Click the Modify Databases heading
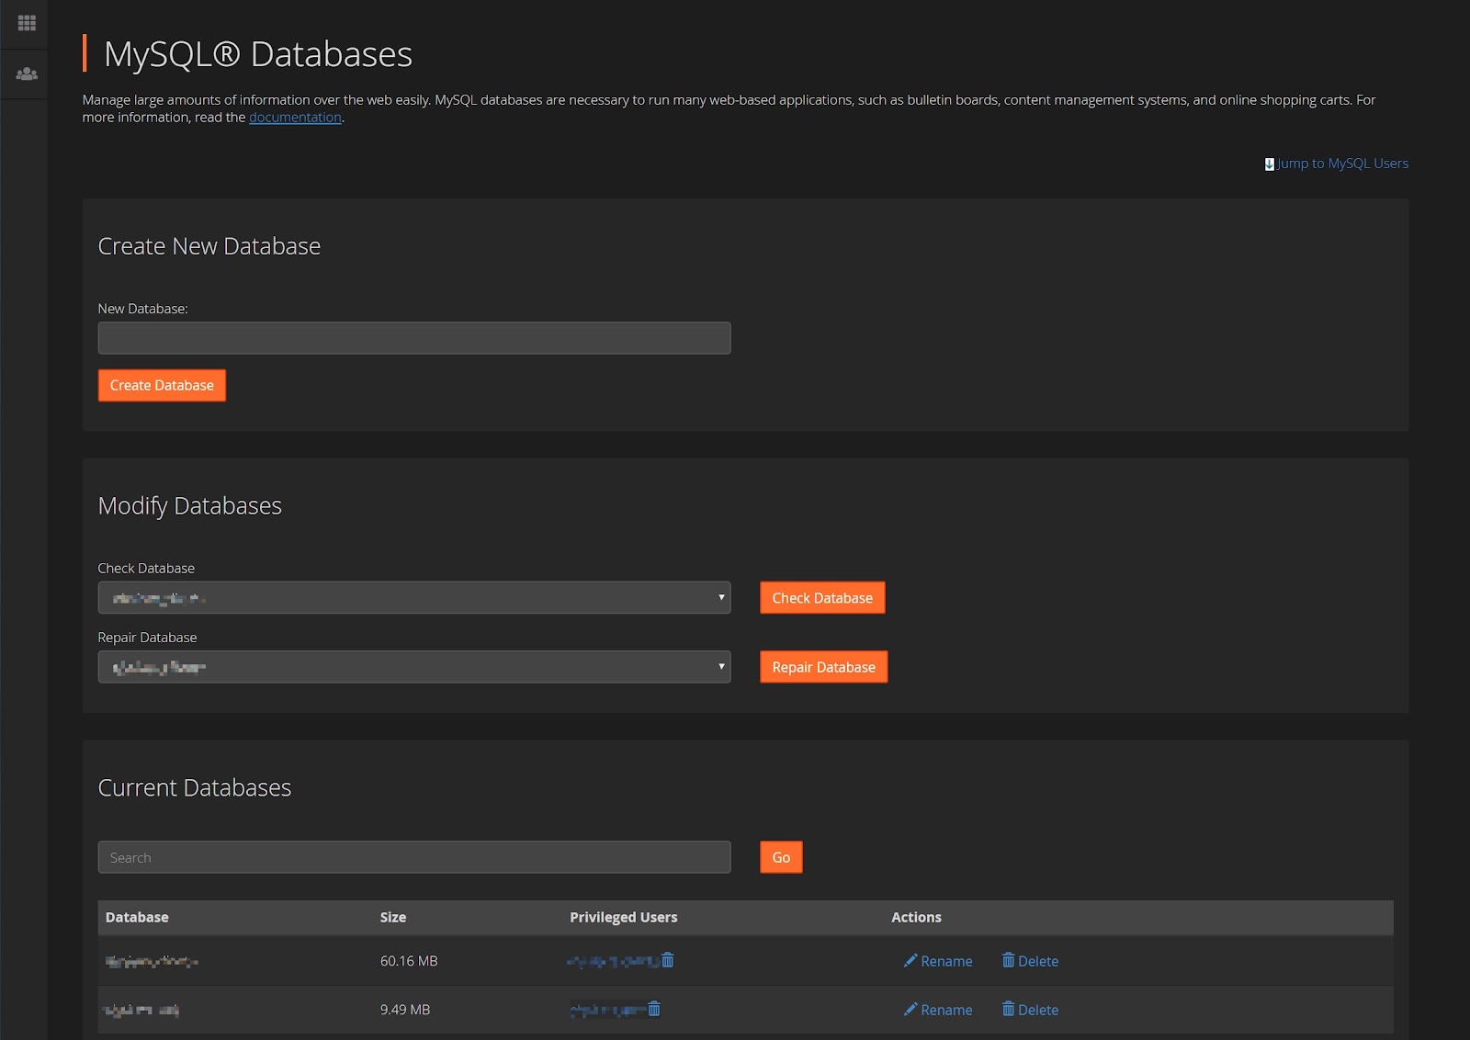This screenshot has width=1470, height=1040. pyautogui.click(x=190, y=506)
